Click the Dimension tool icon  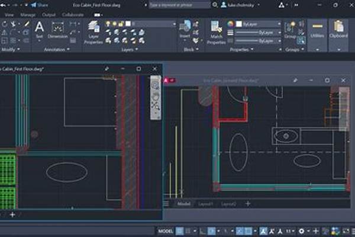tap(58, 30)
